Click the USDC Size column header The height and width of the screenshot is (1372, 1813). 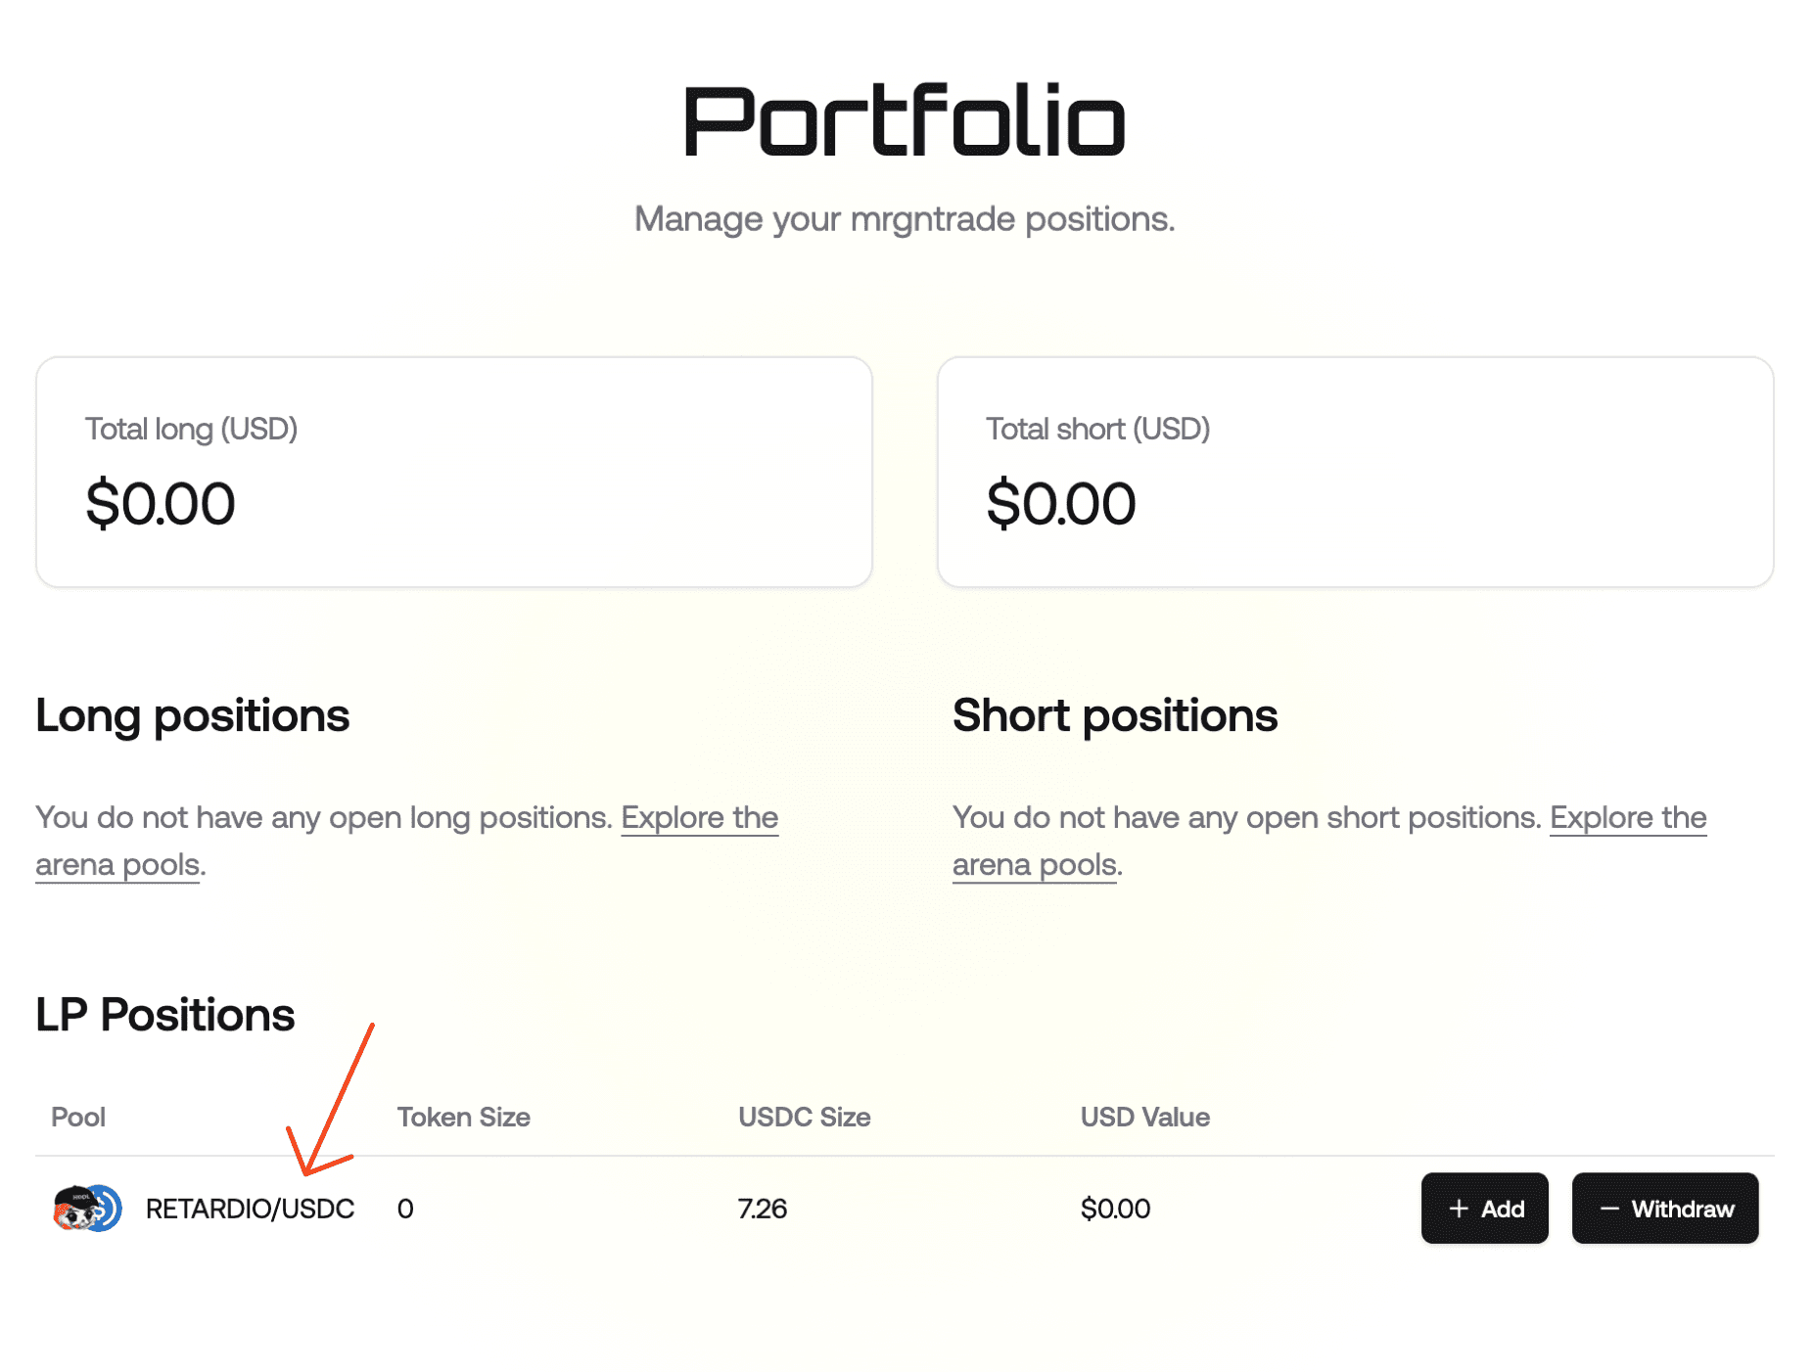click(x=804, y=1117)
